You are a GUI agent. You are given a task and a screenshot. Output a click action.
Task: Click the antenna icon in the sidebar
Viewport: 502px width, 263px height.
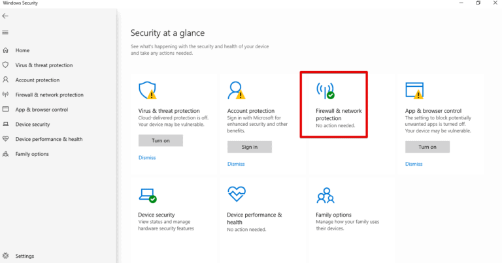[x=5, y=94]
